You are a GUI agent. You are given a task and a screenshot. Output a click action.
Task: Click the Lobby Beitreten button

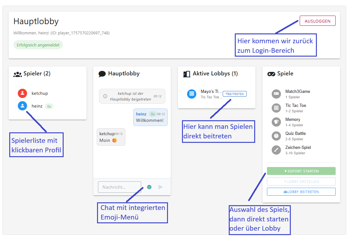click(301, 192)
